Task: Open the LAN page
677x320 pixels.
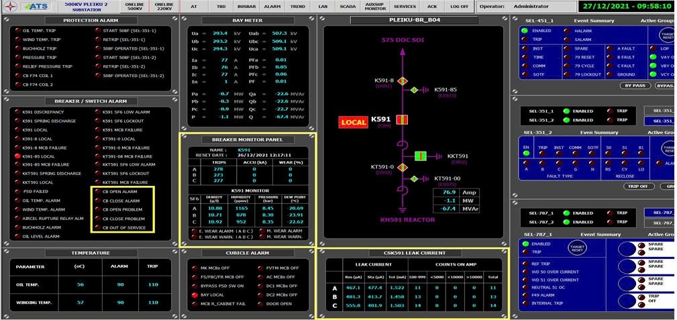Action: click(x=323, y=7)
